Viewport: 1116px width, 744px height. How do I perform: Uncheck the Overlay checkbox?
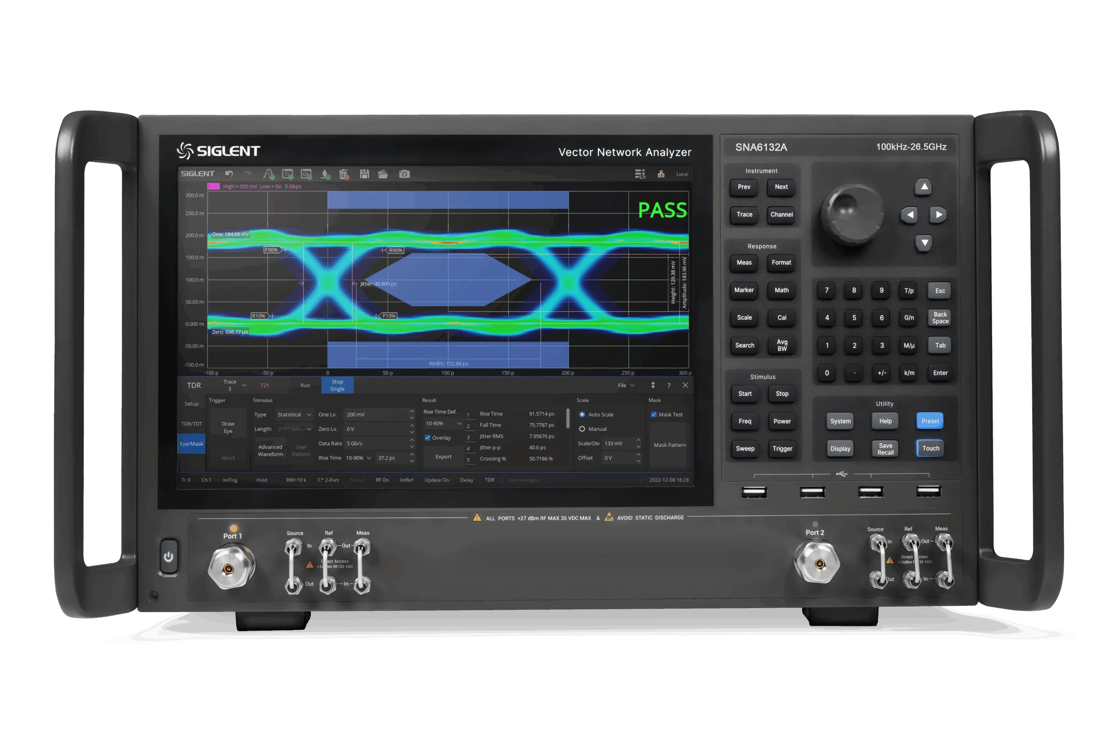point(428,438)
